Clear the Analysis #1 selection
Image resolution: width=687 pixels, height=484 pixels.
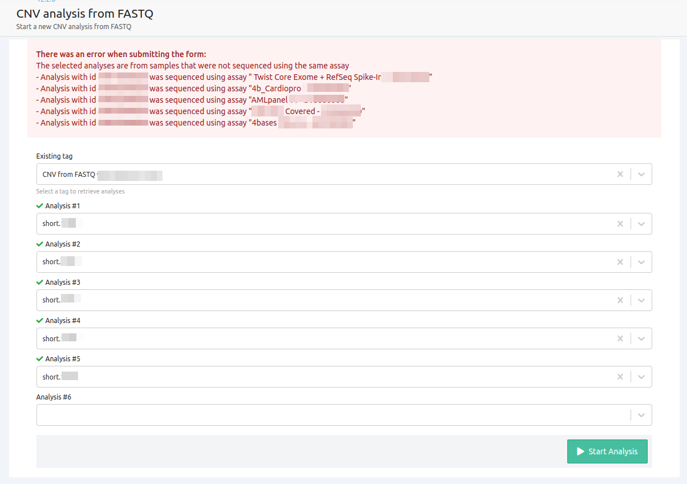[620, 224]
